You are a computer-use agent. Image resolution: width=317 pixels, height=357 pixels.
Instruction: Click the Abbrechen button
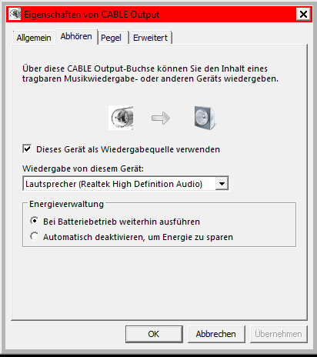pyautogui.click(x=216, y=334)
